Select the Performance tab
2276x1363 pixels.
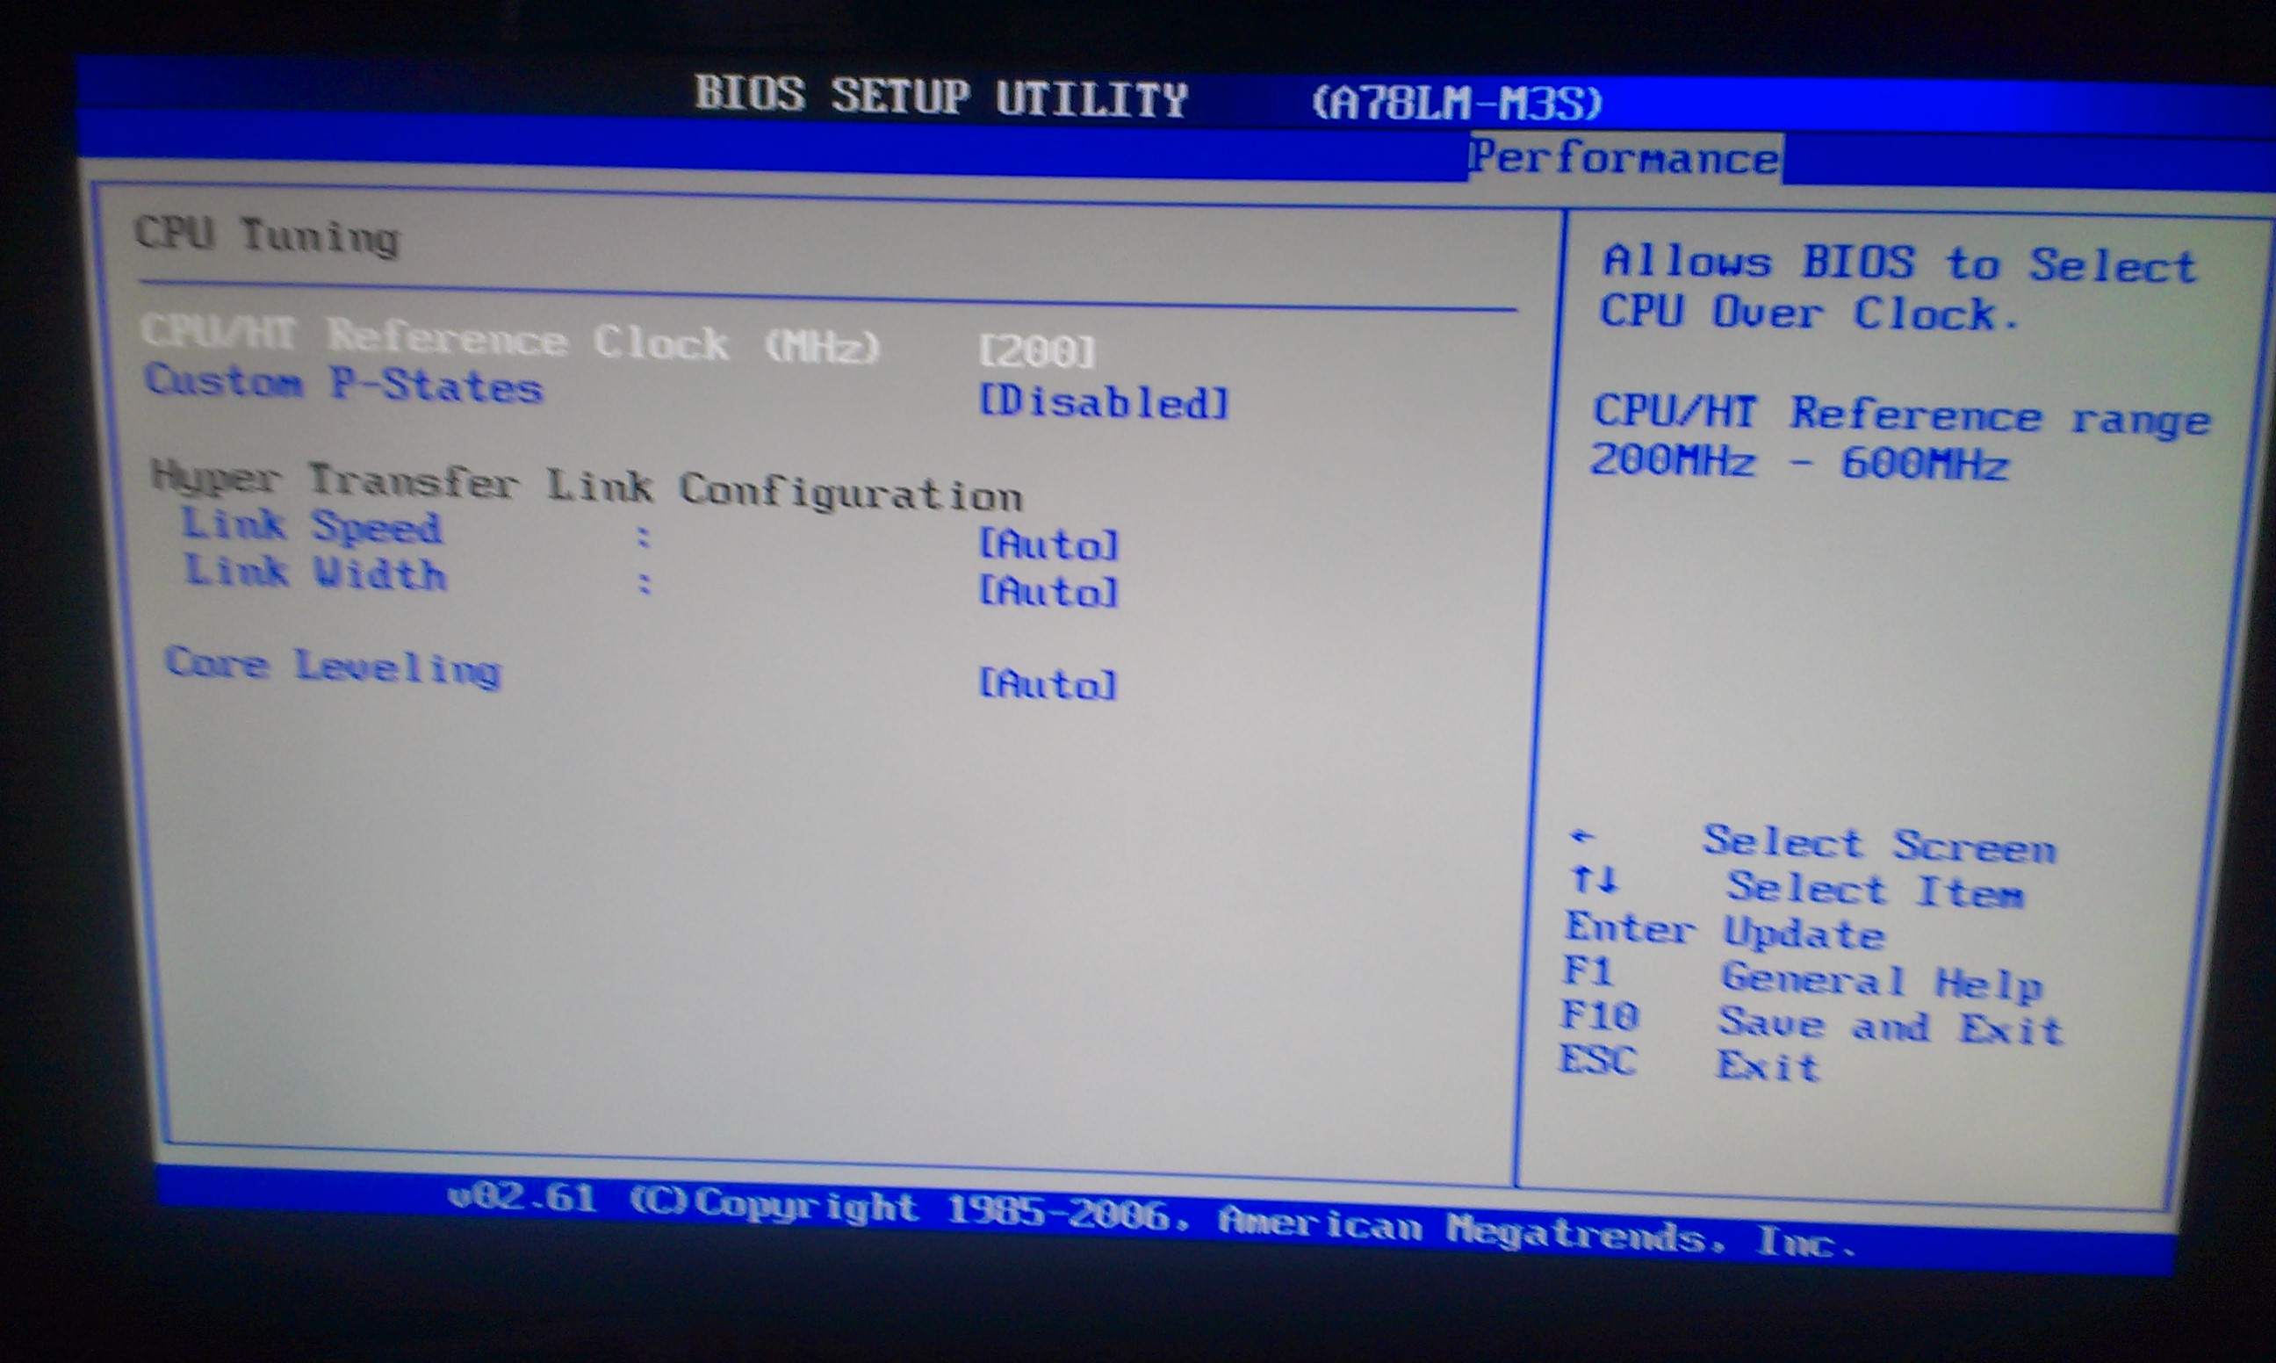point(1624,159)
